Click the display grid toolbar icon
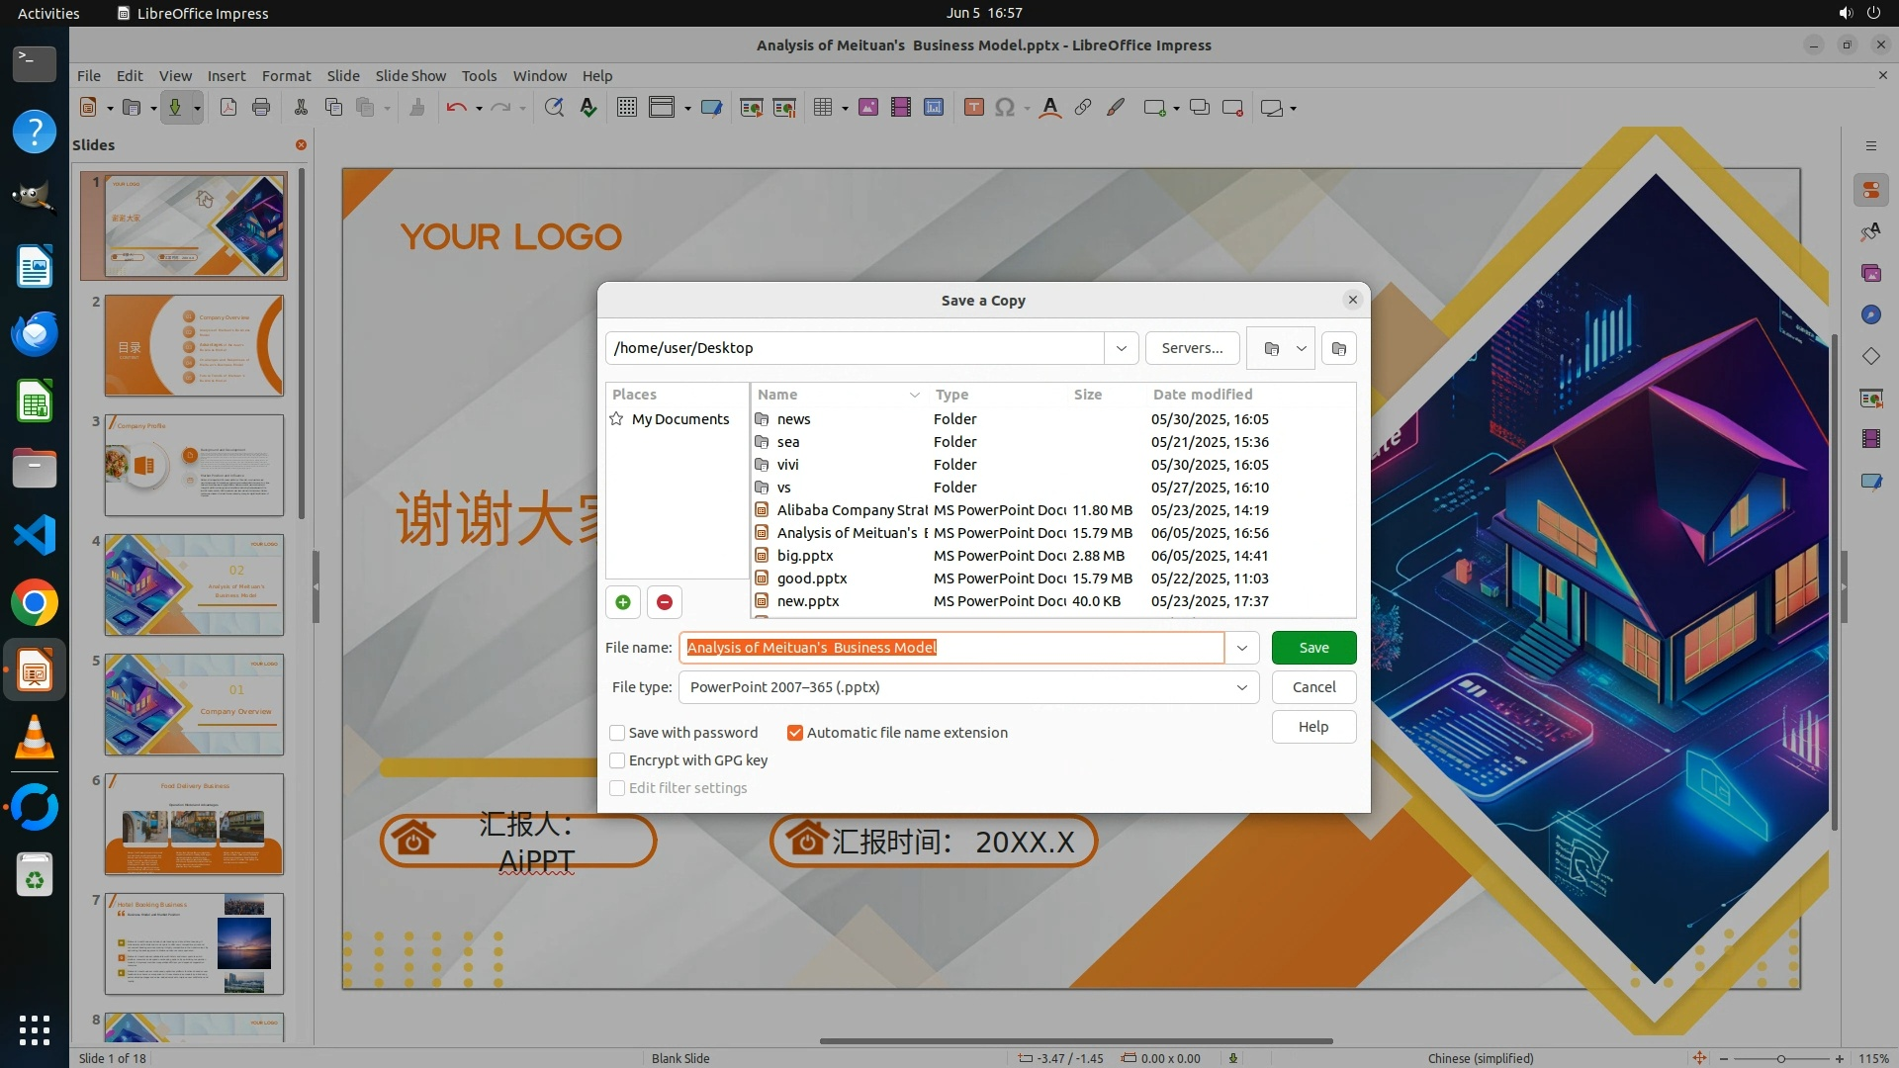The width and height of the screenshot is (1899, 1068). (x=626, y=108)
